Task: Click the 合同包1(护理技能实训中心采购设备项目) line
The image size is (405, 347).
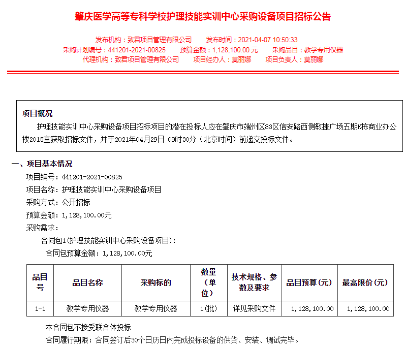Action: tap(108, 240)
